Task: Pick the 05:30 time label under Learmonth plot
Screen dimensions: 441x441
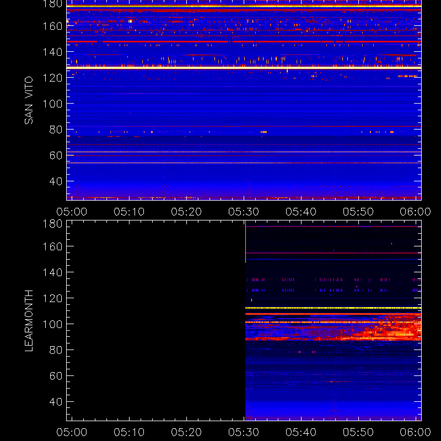Action: (244, 432)
